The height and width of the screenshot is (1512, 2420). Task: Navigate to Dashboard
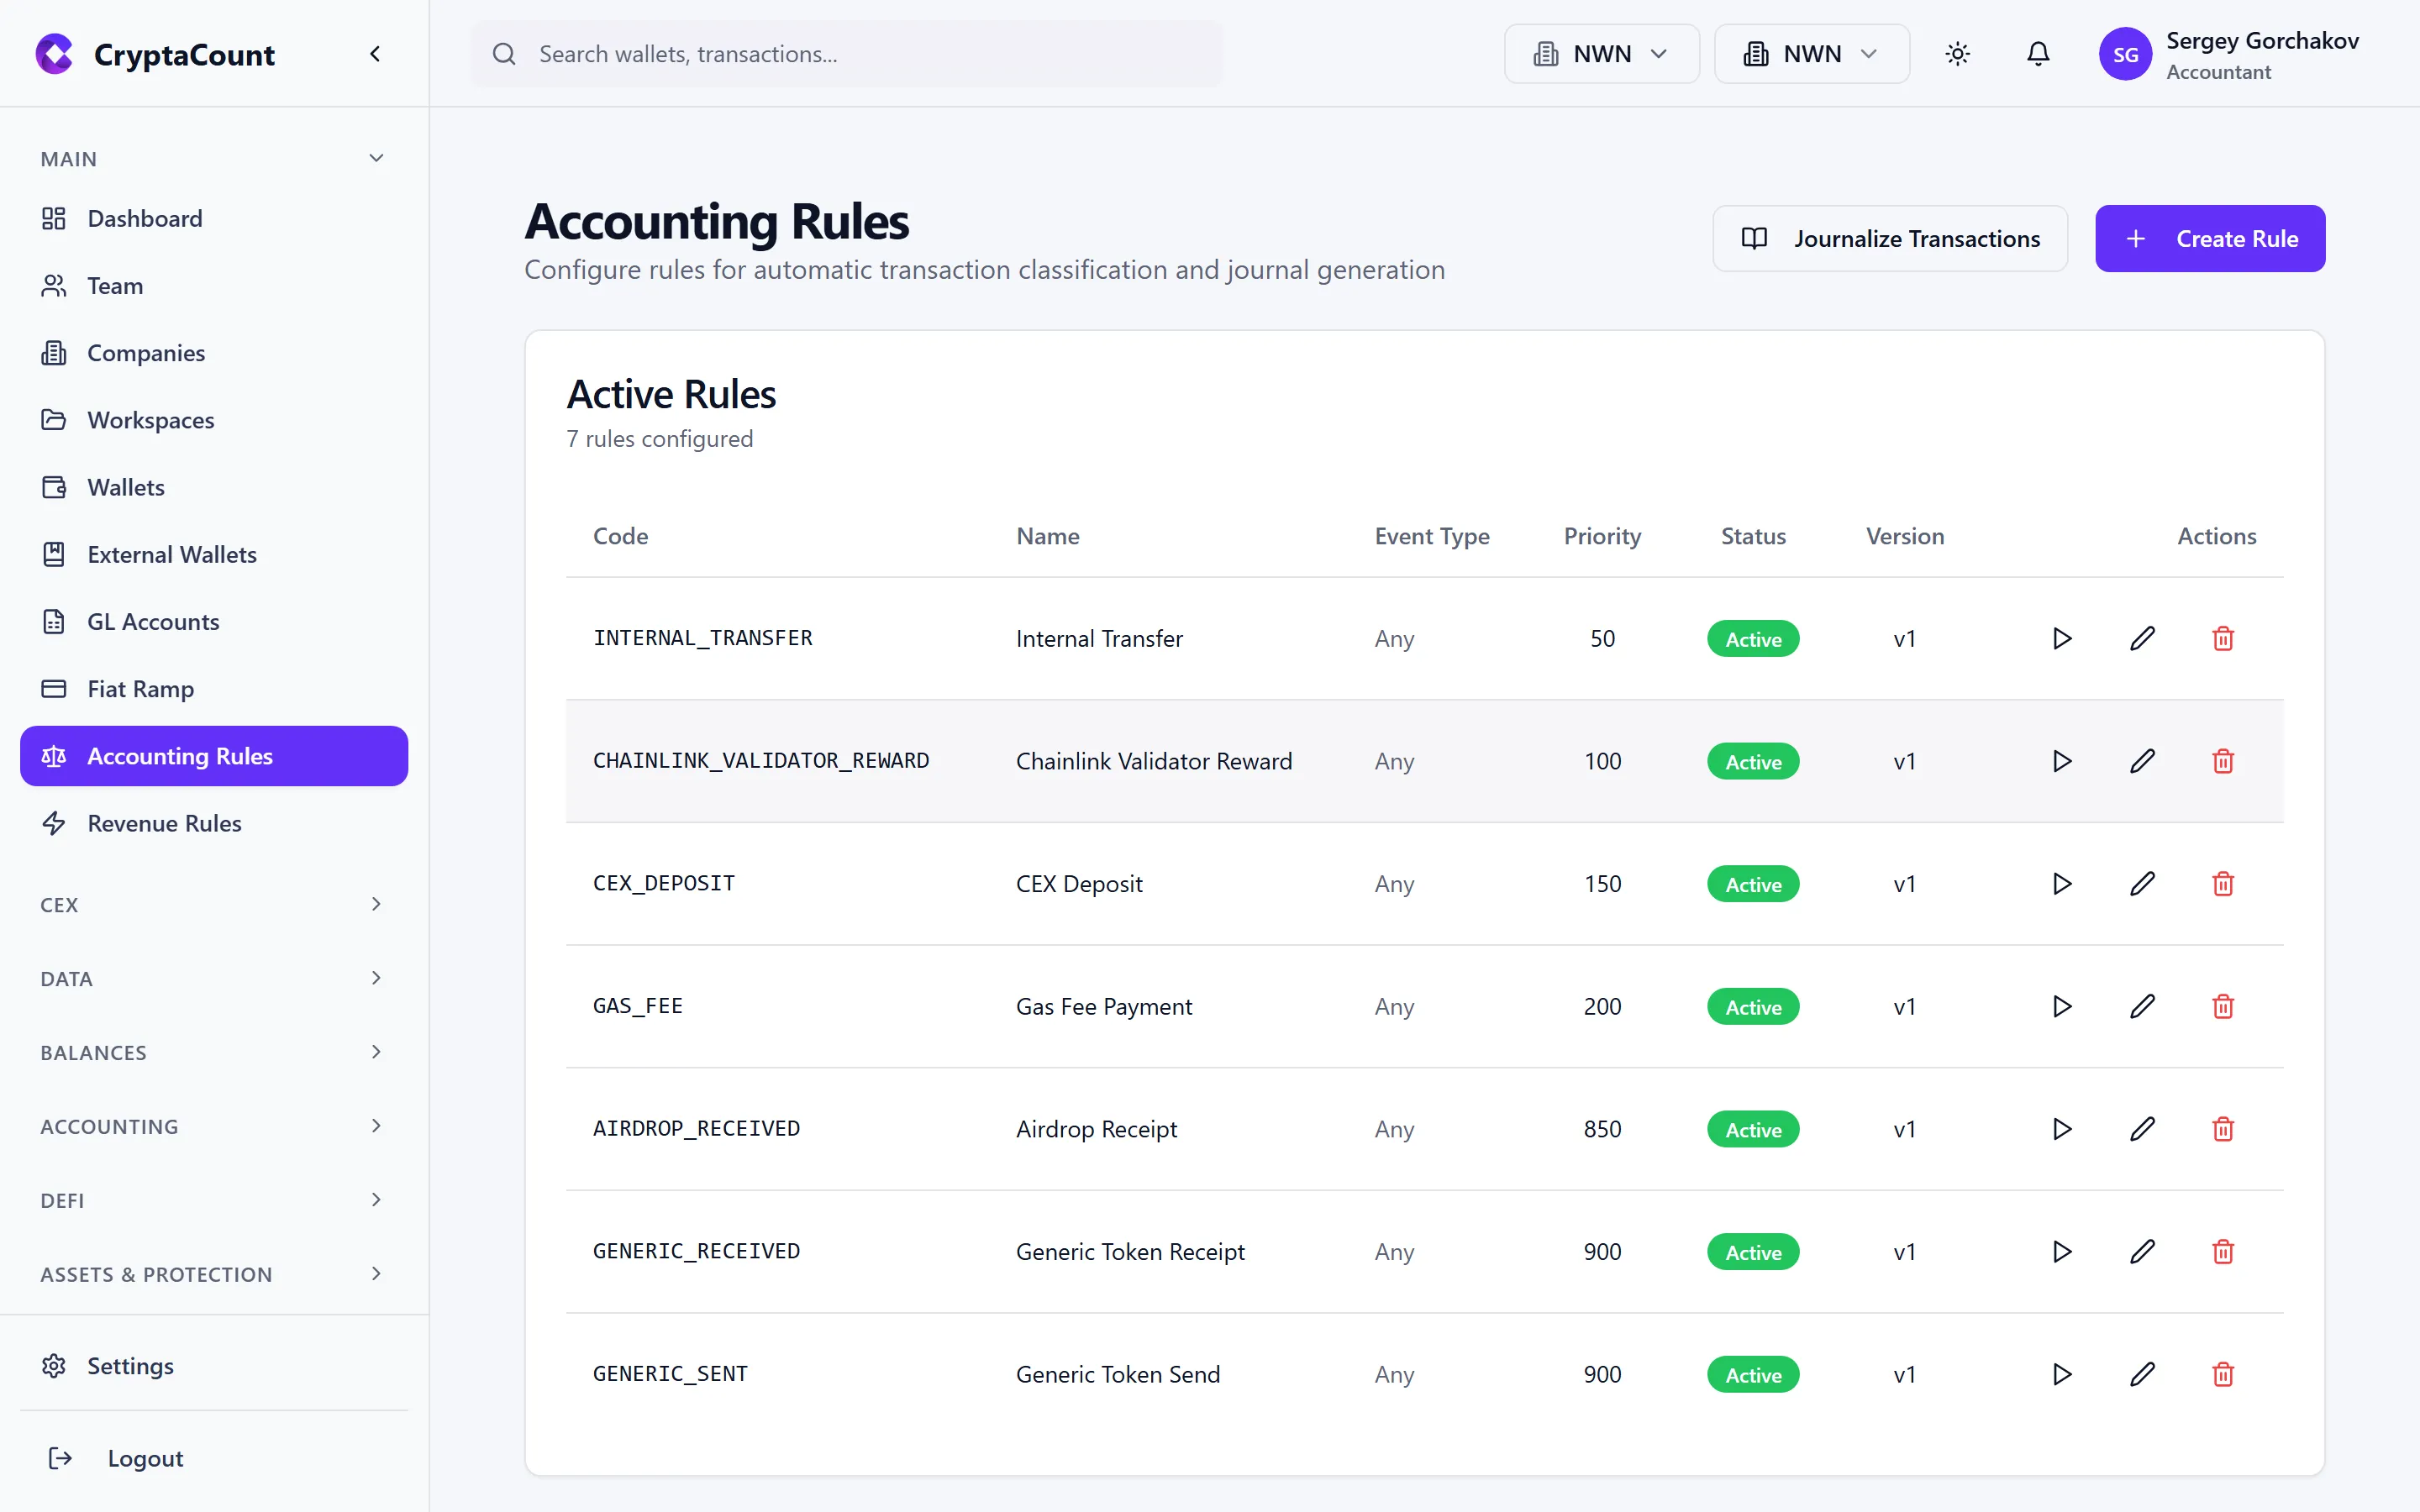click(x=144, y=218)
